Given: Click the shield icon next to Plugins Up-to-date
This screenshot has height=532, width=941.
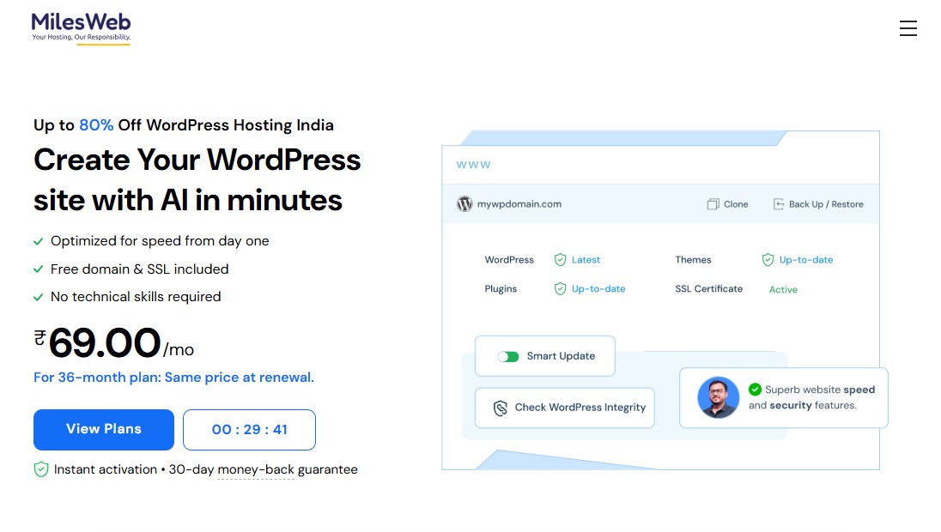Looking at the screenshot, I should click(560, 289).
